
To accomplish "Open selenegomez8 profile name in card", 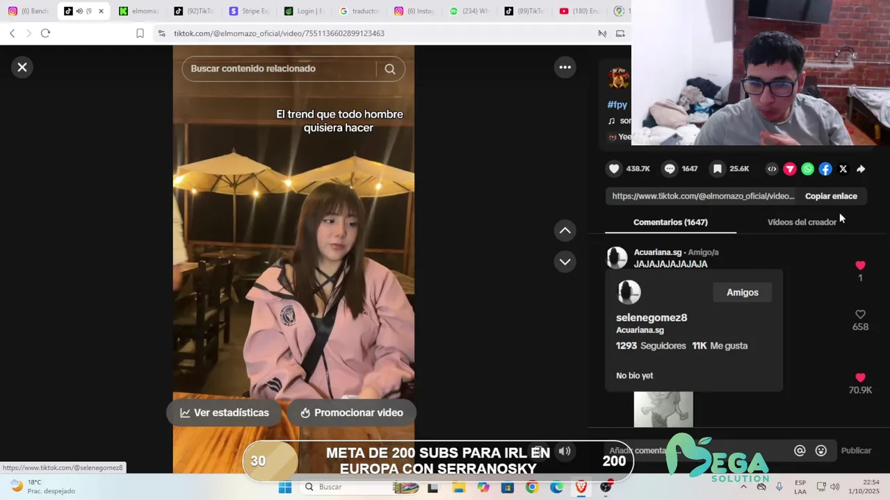I will tap(652, 317).
